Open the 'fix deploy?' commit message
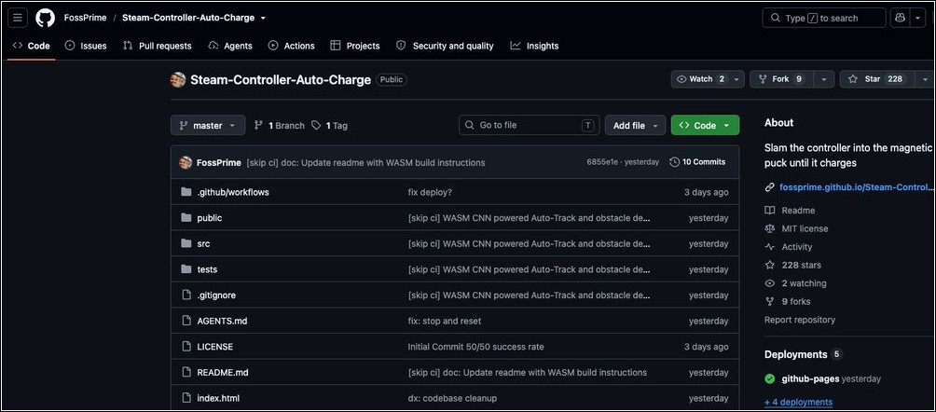The height and width of the screenshot is (412, 936). point(430,192)
